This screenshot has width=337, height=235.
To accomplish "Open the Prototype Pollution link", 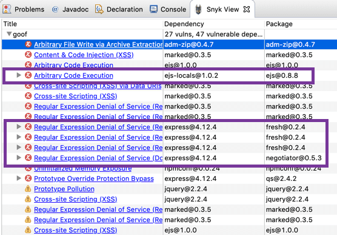I will [x=64, y=189].
